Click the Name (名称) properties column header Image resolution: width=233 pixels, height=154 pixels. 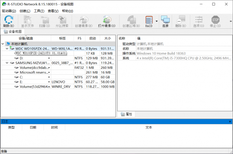pyautogui.click(x=127, y=38)
